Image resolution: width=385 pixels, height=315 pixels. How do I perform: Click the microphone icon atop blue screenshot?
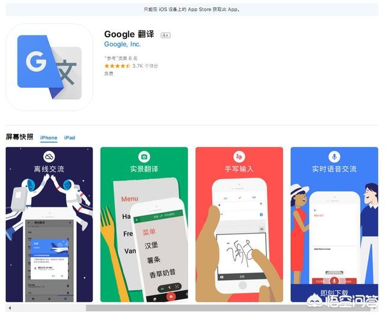(x=334, y=156)
